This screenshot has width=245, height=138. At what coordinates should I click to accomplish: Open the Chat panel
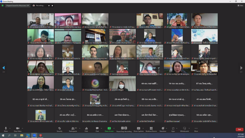click(x=97, y=129)
